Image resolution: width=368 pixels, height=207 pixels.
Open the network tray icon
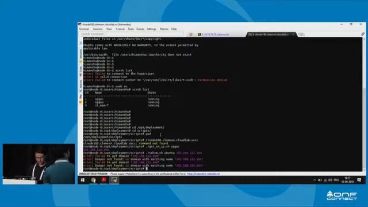coord(325,180)
